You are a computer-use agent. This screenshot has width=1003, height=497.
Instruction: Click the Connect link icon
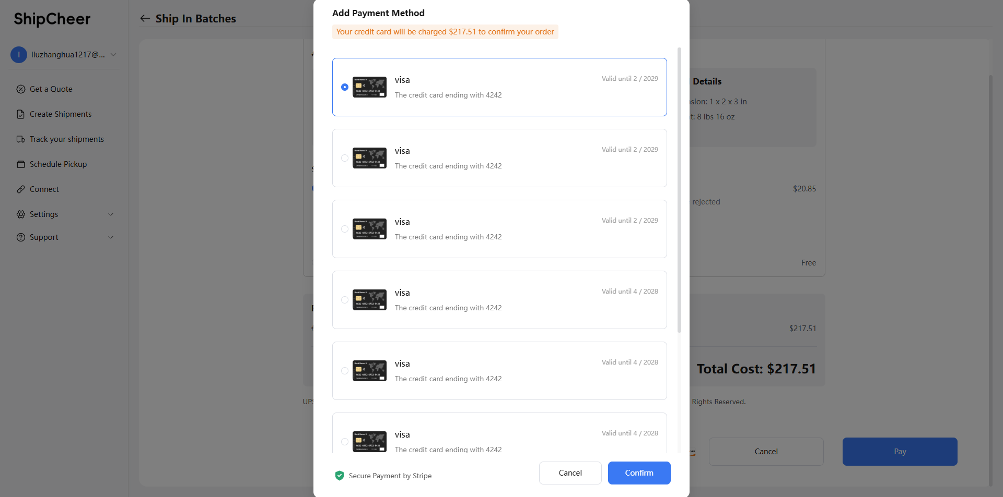(21, 189)
